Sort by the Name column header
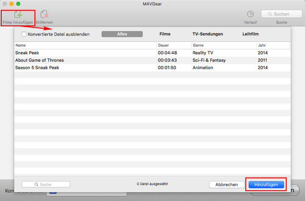This screenshot has width=305, height=201. tap(85, 45)
